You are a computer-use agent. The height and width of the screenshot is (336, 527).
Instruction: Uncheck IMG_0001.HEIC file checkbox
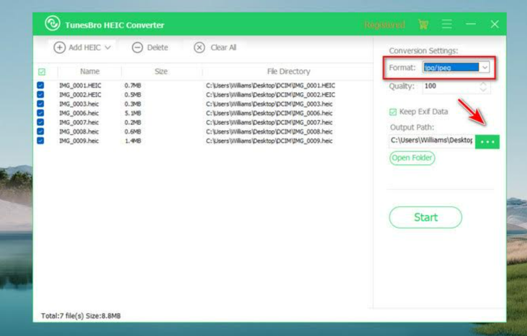41,85
